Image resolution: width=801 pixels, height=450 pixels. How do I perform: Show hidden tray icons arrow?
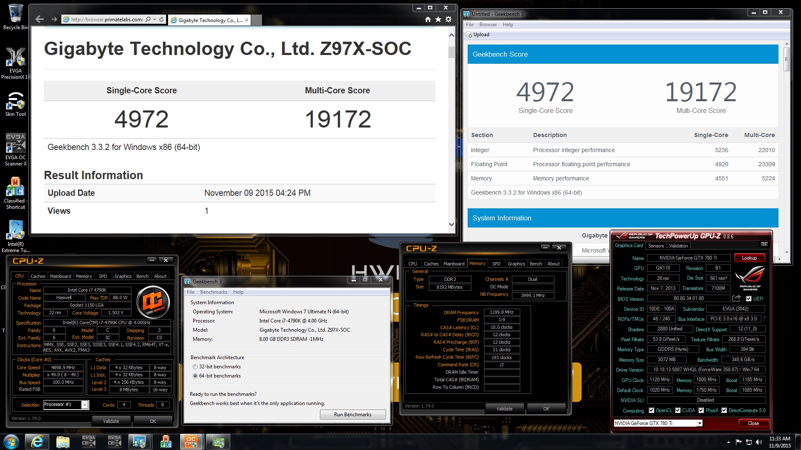pyautogui.click(x=728, y=442)
